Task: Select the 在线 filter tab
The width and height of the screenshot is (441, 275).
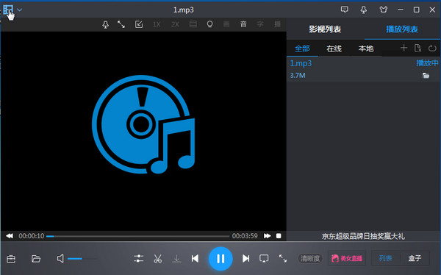Action: (x=334, y=49)
